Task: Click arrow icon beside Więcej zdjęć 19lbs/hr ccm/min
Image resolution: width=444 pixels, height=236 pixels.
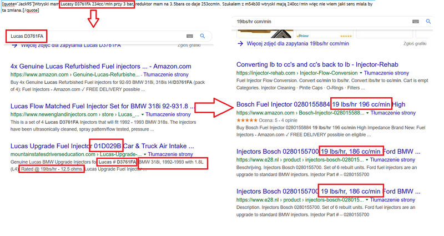Action: tap(240, 44)
